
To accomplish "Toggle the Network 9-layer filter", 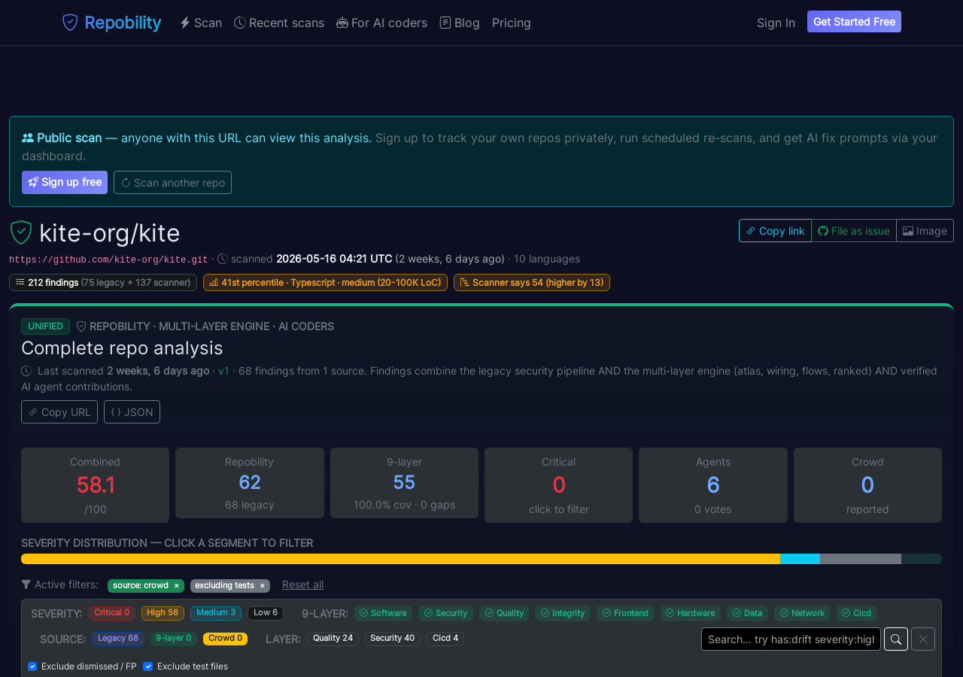I will [x=802, y=613].
